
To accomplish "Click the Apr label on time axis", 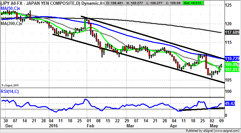I will click(173, 125).
